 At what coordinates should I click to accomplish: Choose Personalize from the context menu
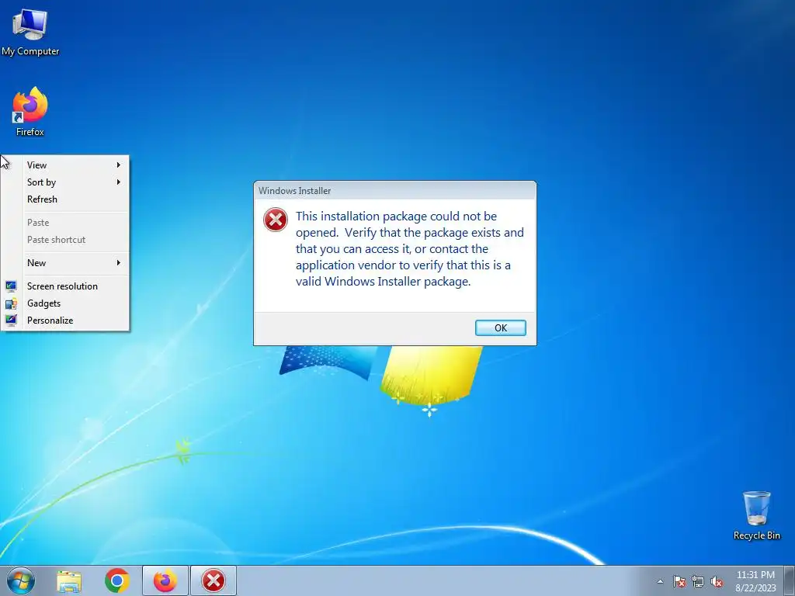click(65, 321)
